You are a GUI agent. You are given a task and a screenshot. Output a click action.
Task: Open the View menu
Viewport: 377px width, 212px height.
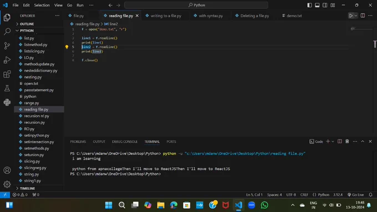point(58,5)
